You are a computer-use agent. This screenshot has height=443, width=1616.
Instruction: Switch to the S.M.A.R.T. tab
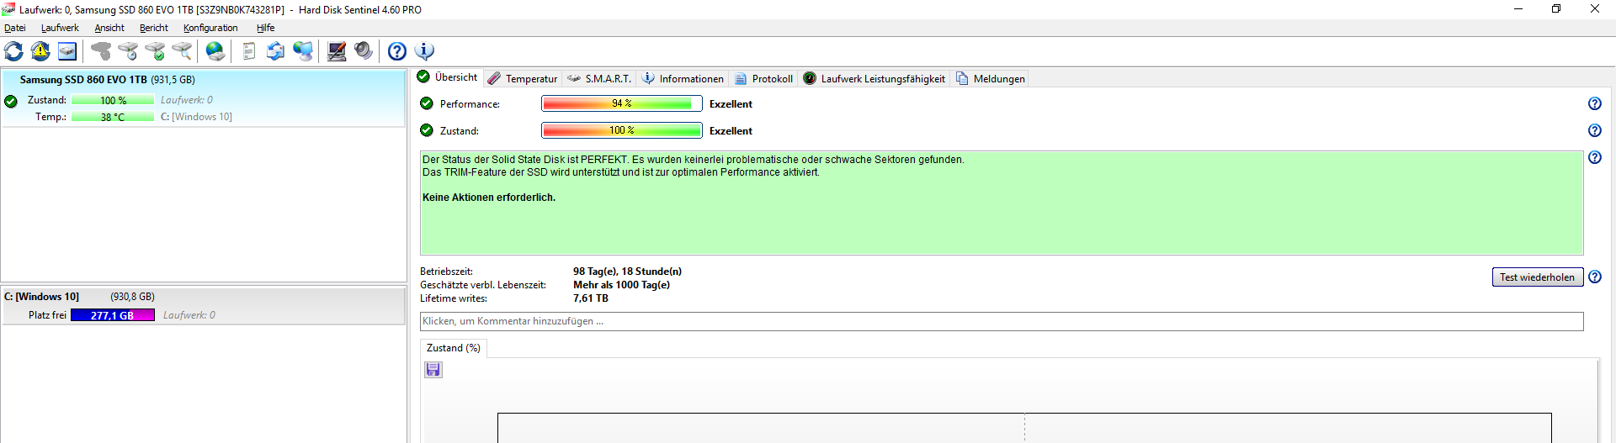598,78
